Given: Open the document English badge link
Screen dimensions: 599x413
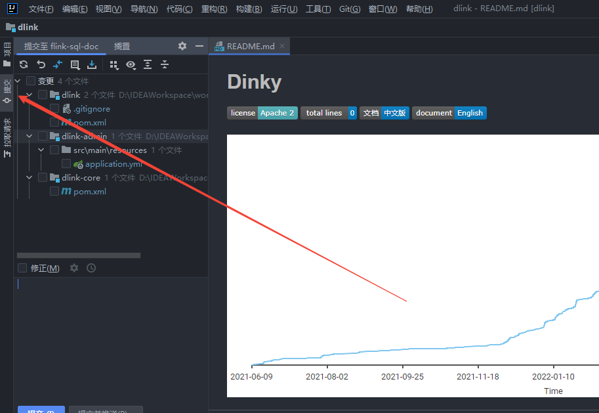Looking at the screenshot, I should tap(449, 113).
